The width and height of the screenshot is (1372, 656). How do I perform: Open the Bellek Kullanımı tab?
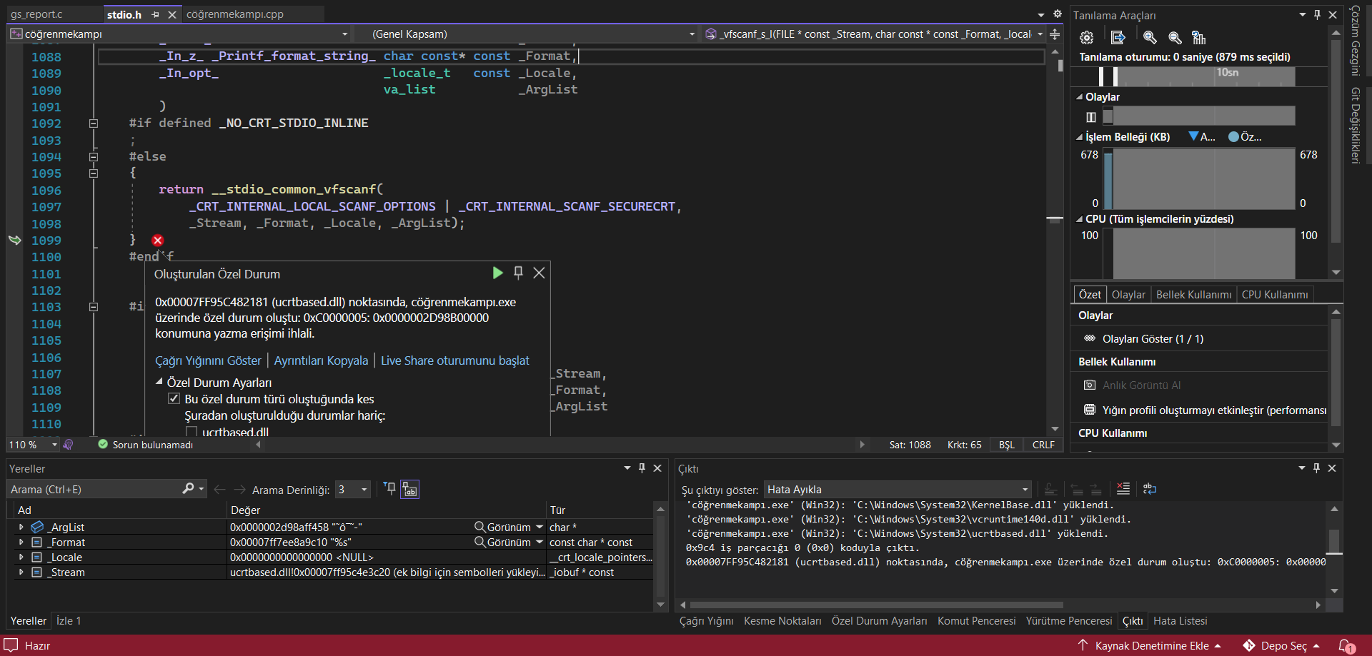(1193, 295)
